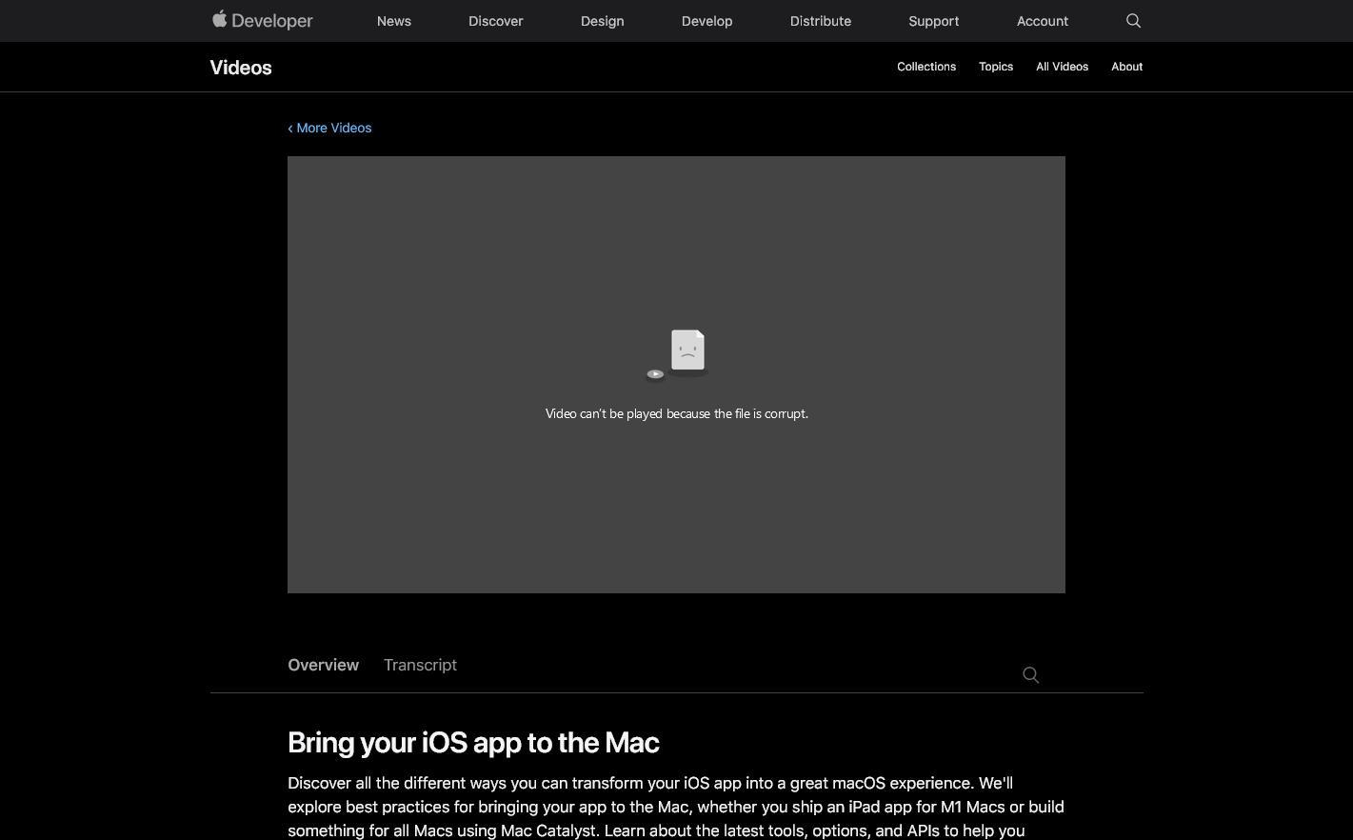Open the Account page
The height and width of the screenshot is (840, 1353).
coord(1042,21)
